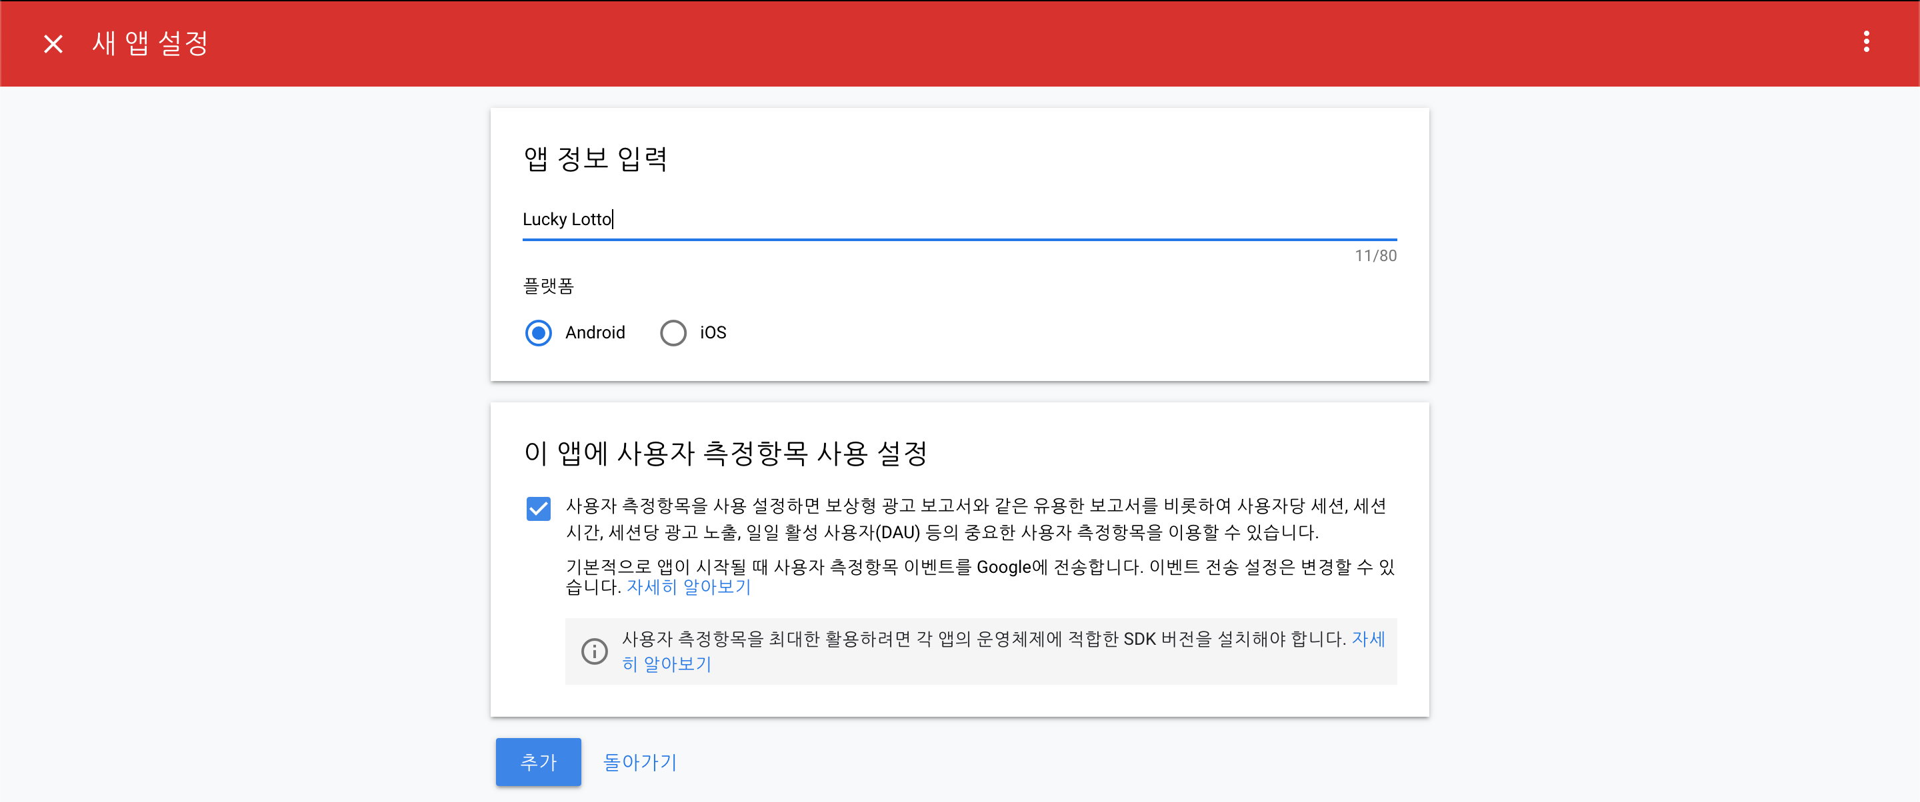
Task: Click the 플랫폼 section label
Action: [x=548, y=286]
